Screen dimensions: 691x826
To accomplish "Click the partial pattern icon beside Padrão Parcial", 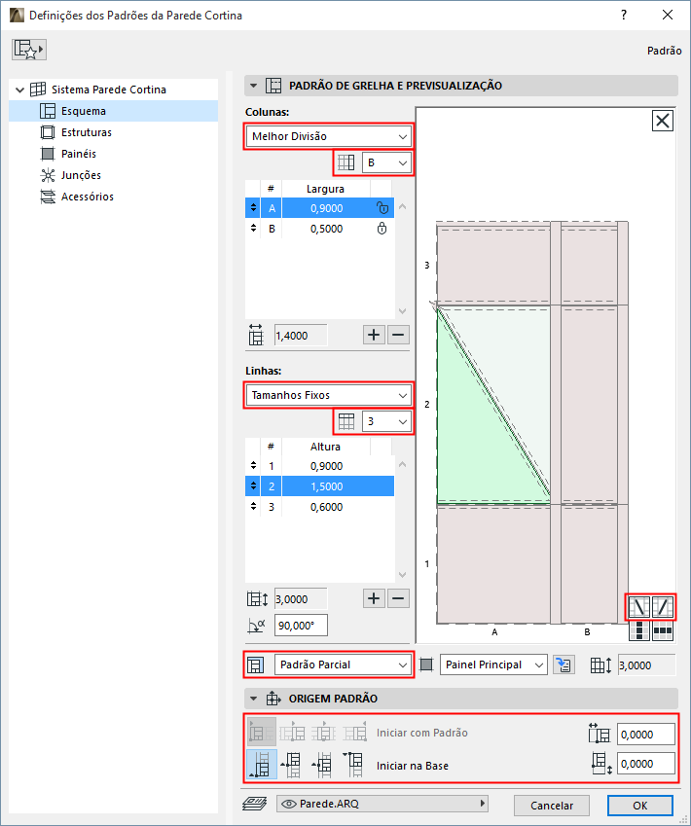I will coord(256,664).
